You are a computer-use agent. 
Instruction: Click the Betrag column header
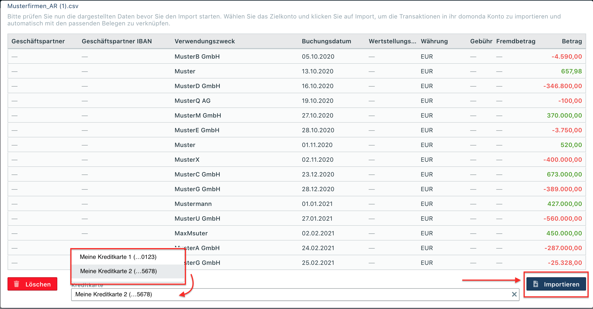coord(572,41)
